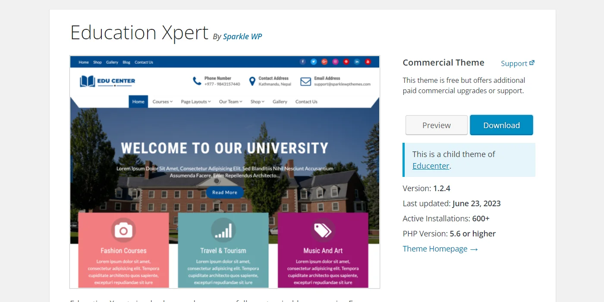
Task: Select Contact Us in the main preview navigation
Action: pyautogui.click(x=306, y=102)
